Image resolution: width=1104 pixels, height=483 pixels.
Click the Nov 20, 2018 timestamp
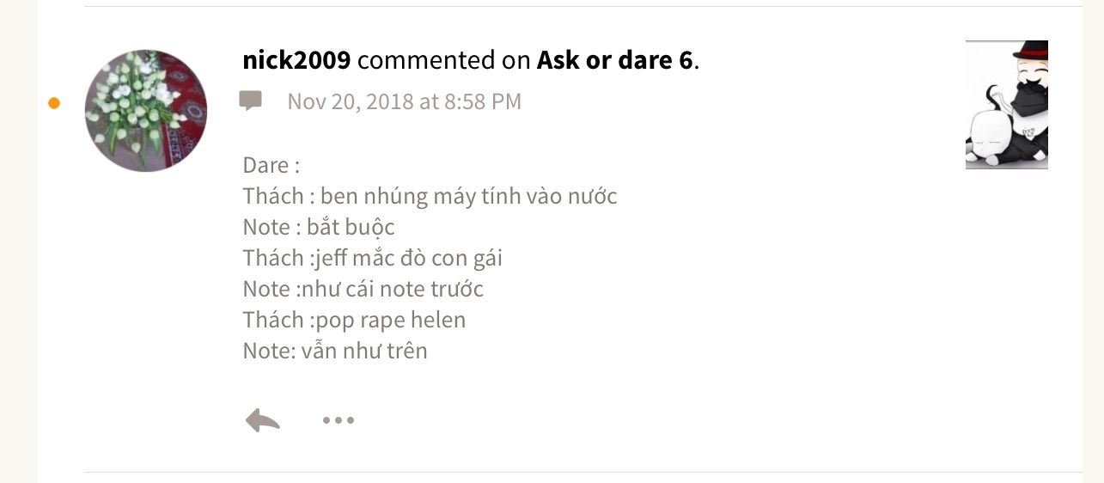click(x=405, y=101)
